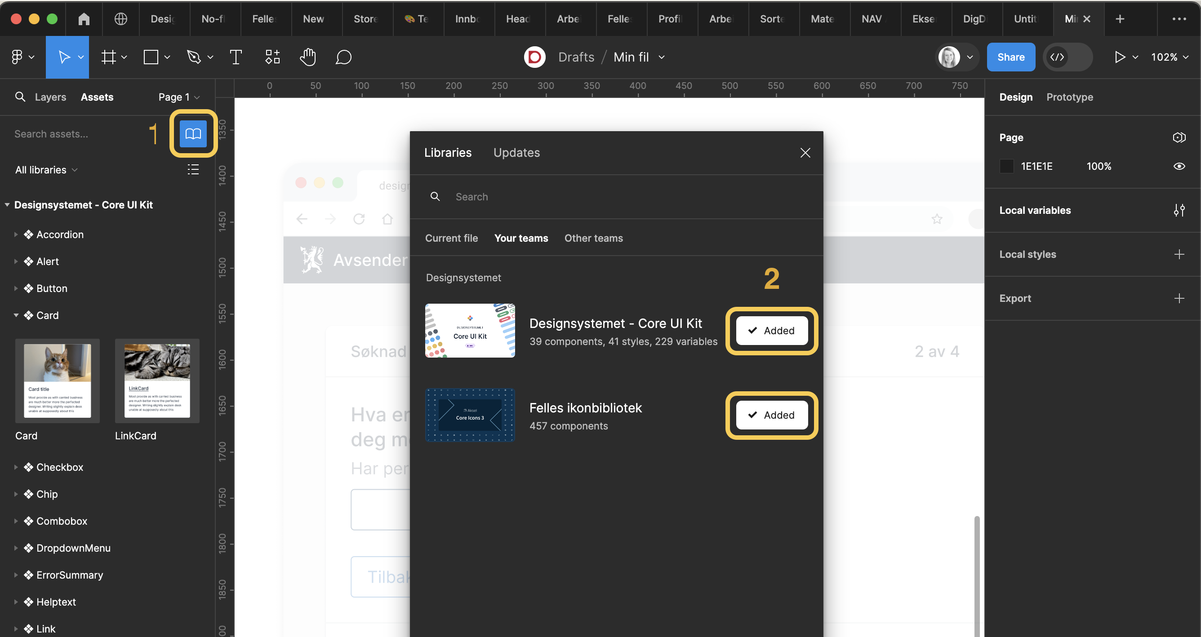Image resolution: width=1201 pixels, height=637 pixels.
Task: Select the Pen tool
Action: (x=194, y=57)
